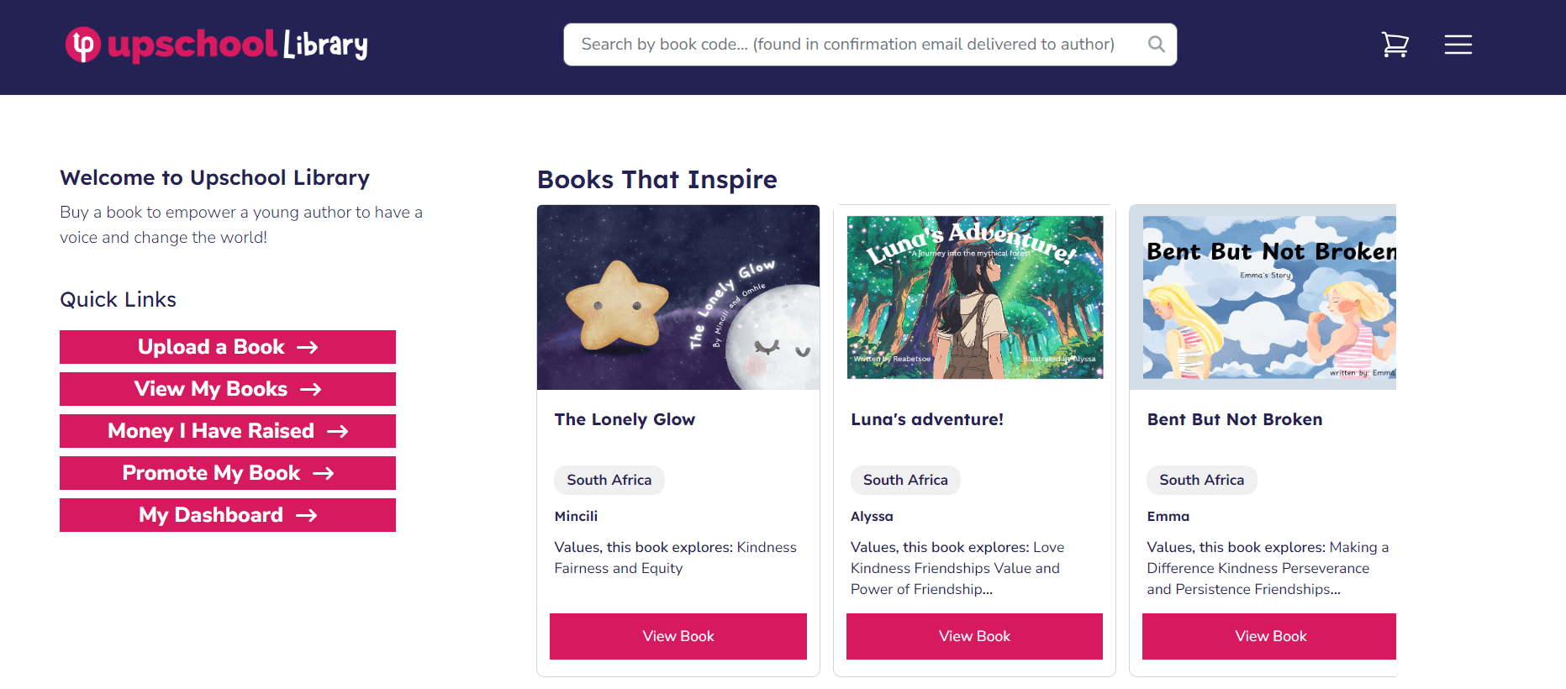1566x689 pixels.
Task: Click the book code search field
Action: click(847, 45)
